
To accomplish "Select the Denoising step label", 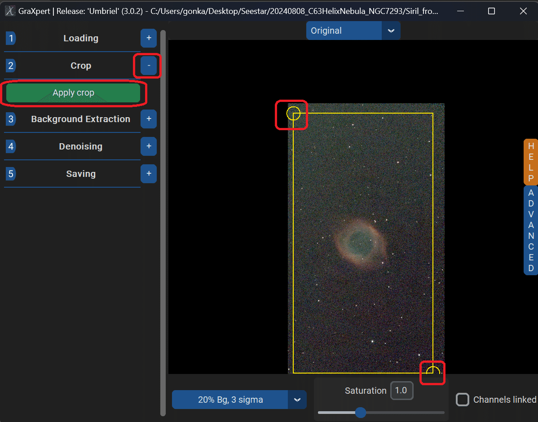I will click(x=81, y=146).
